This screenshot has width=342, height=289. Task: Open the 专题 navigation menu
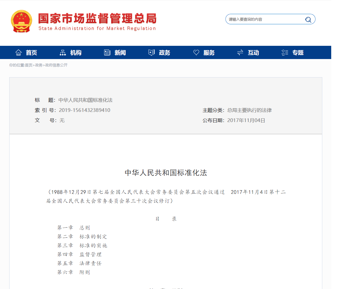(x=298, y=52)
